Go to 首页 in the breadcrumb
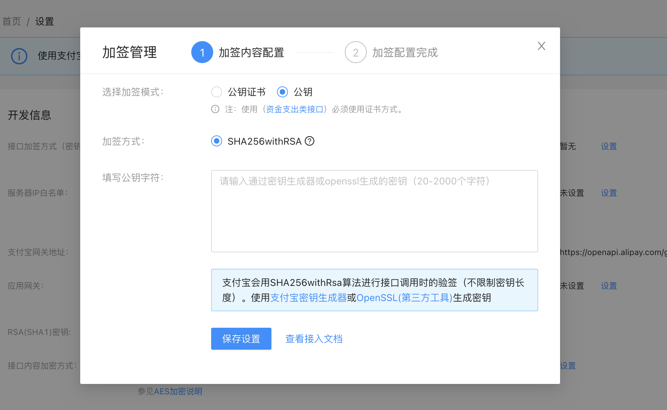Screen dimensions: 667x410 [12, 22]
